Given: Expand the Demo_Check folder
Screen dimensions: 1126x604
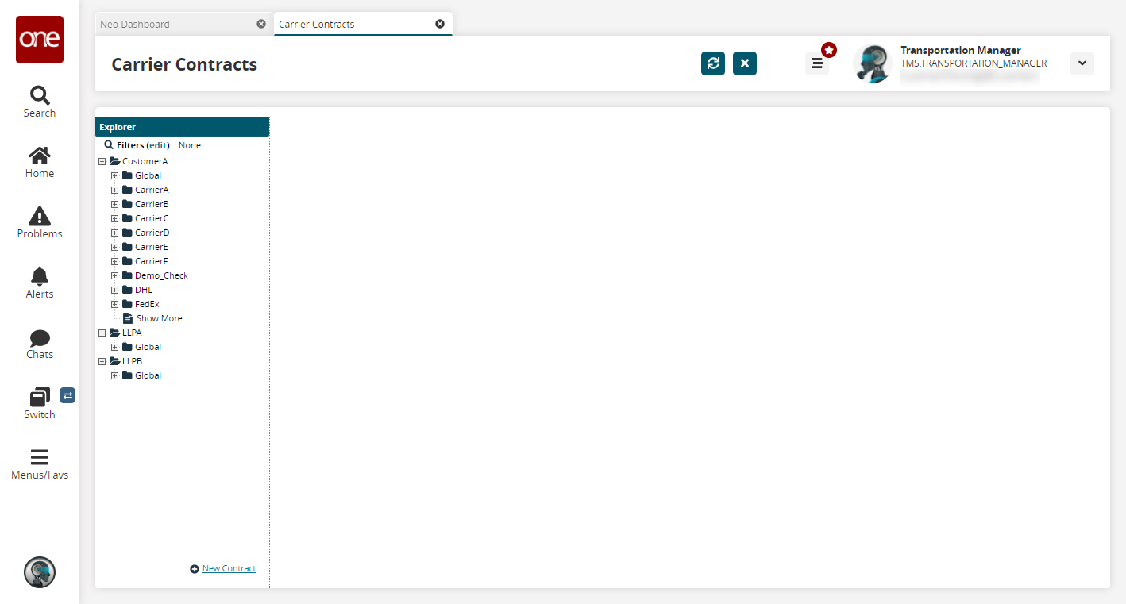Looking at the screenshot, I should pos(114,275).
